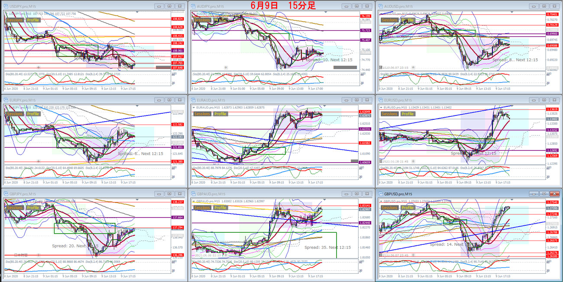The image size is (563, 282).
Task: Click the USDJPY.pro chart window icon
Action: click(5, 6)
